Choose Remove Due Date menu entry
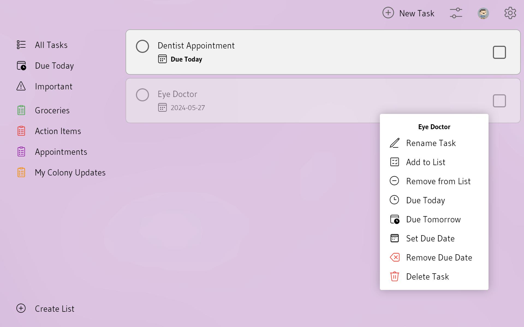The image size is (524, 327). 434,257
